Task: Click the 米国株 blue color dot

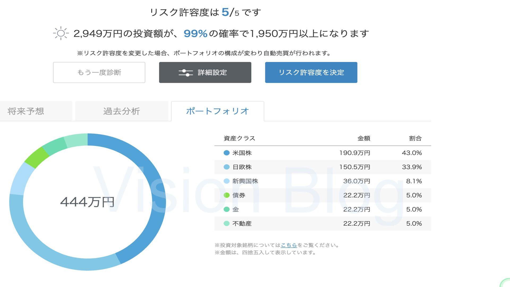Action: coord(227,153)
